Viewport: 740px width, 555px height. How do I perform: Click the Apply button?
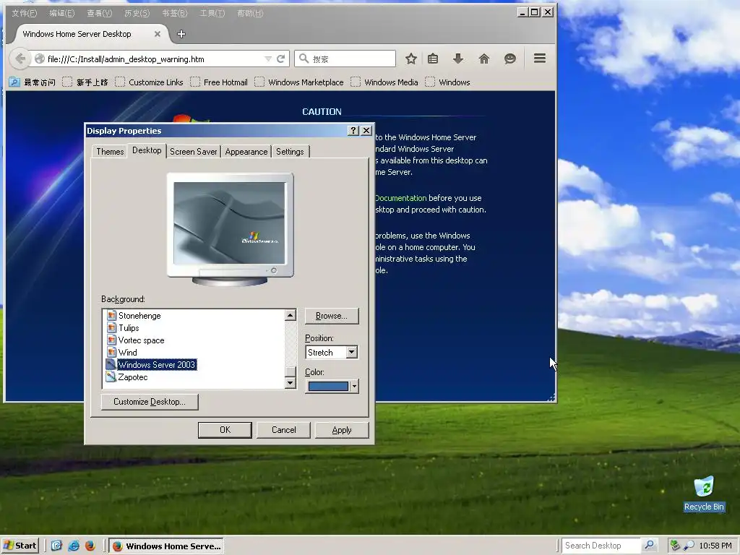pos(342,430)
